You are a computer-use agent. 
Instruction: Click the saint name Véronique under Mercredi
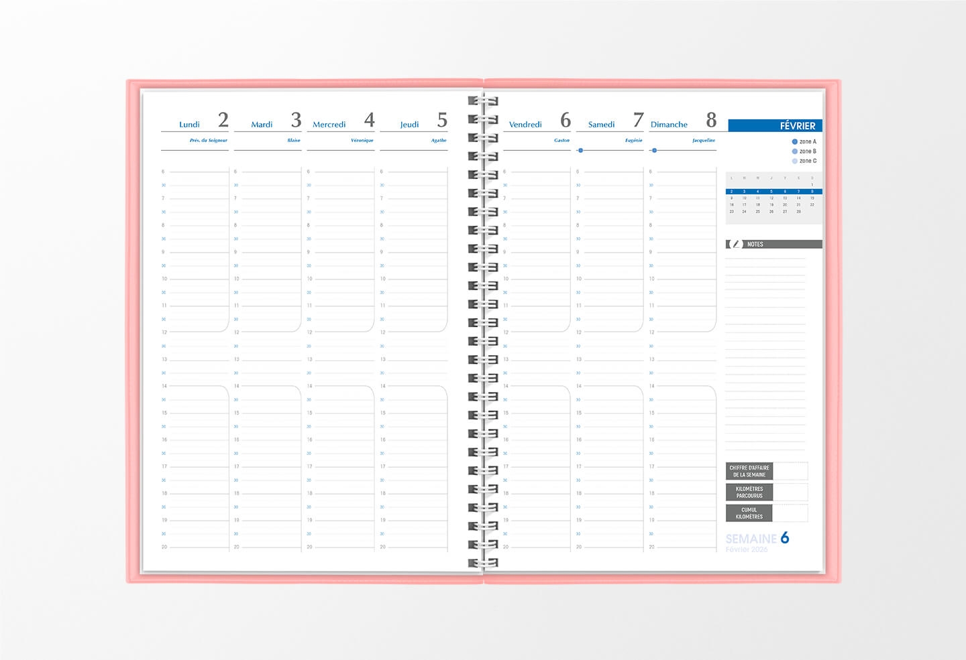362,141
